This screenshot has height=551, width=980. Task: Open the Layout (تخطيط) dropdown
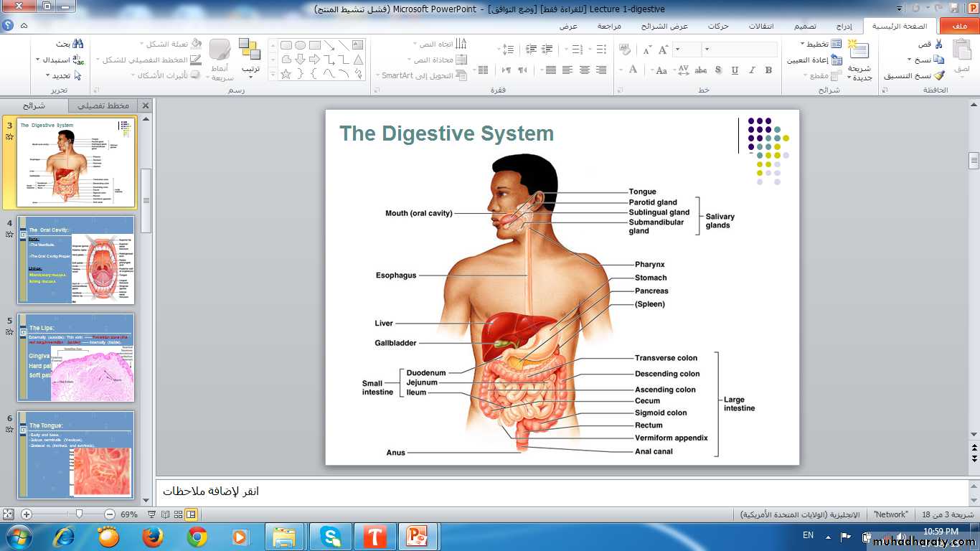coord(818,44)
